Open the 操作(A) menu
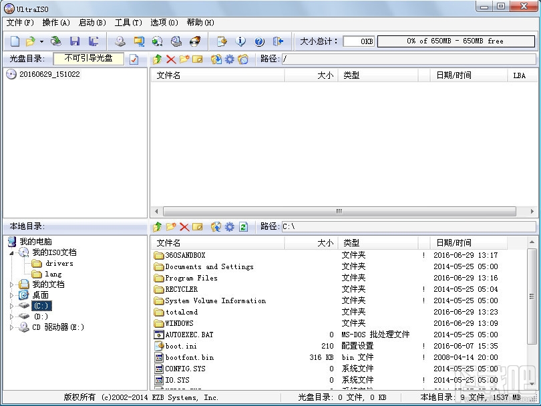The width and height of the screenshot is (541, 406). click(56, 23)
